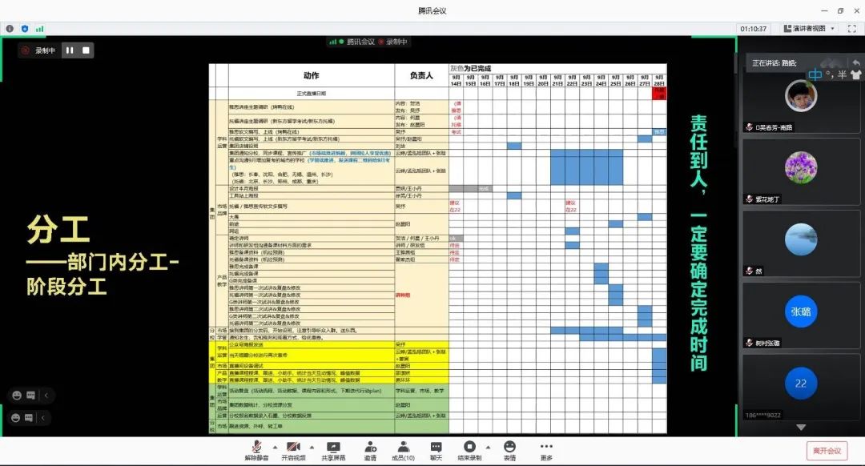Expand the audio options arrow beside microphone
The image size is (865, 466).
coord(276,446)
